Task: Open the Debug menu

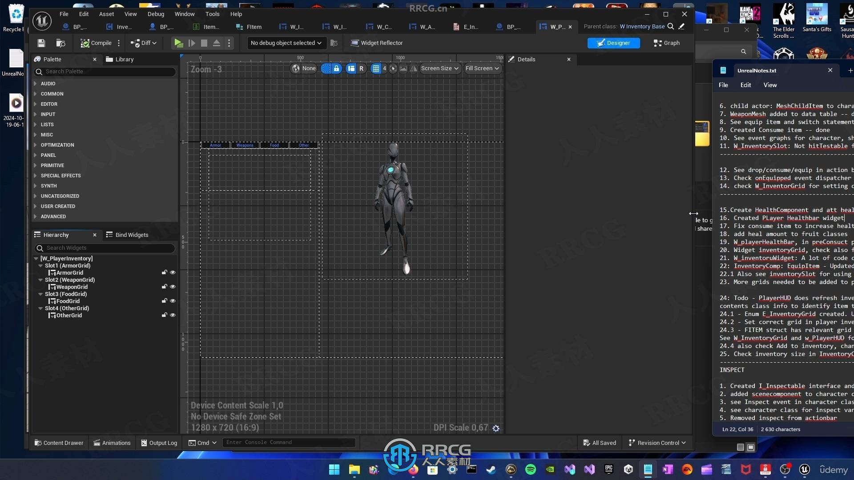Action: point(156,14)
